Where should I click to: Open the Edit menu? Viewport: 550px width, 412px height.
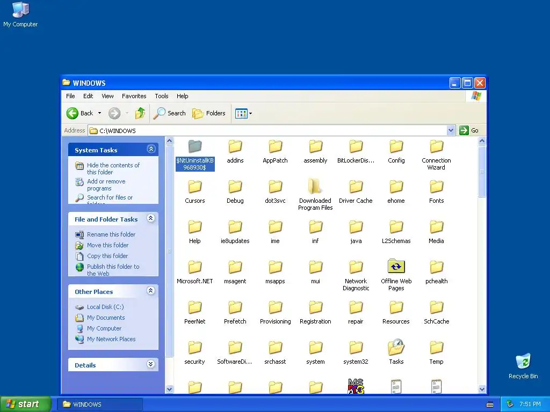pos(88,96)
